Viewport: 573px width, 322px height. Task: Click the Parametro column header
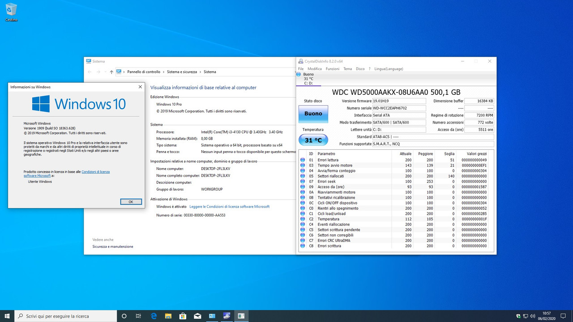click(326, 154)
